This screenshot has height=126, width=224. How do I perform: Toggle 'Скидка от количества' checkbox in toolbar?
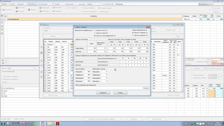(x=82, y=12)
